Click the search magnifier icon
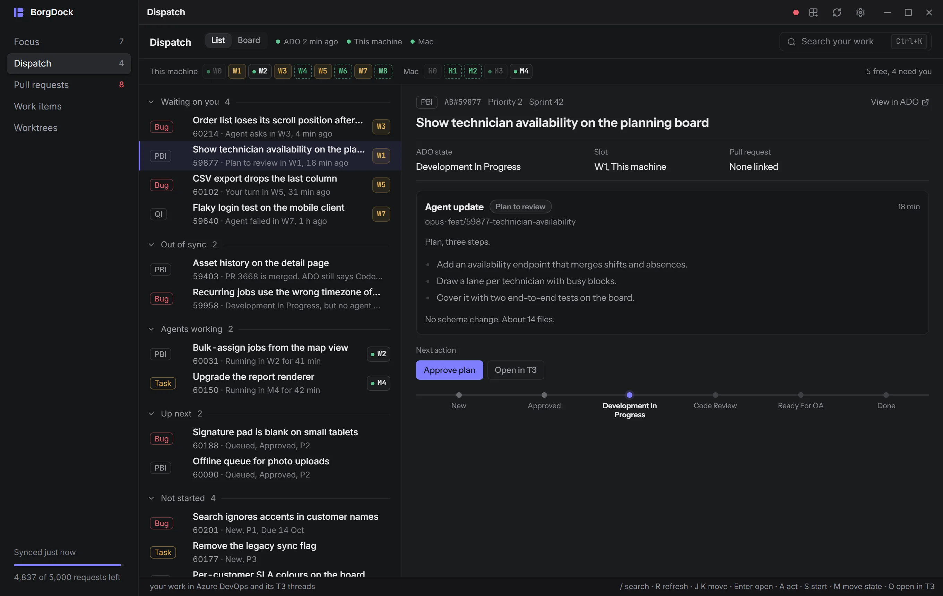943x596 pixels. tap(791, 42)
